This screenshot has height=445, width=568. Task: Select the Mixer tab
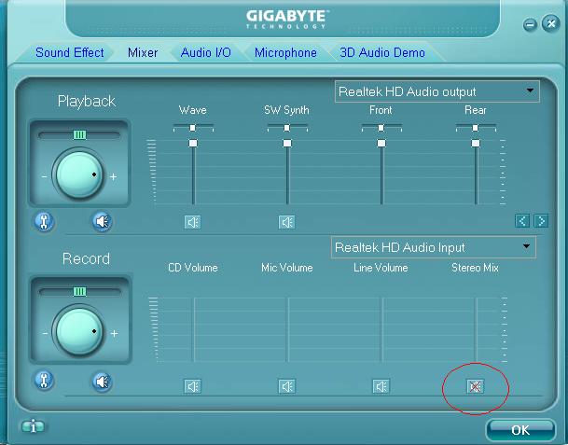143,52
